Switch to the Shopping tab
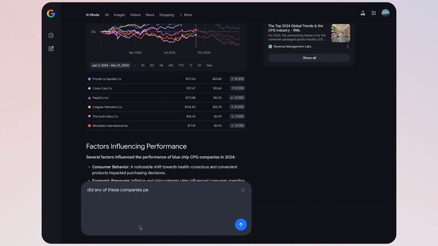The height and width of the screenshot is (246, 438). 167,15
